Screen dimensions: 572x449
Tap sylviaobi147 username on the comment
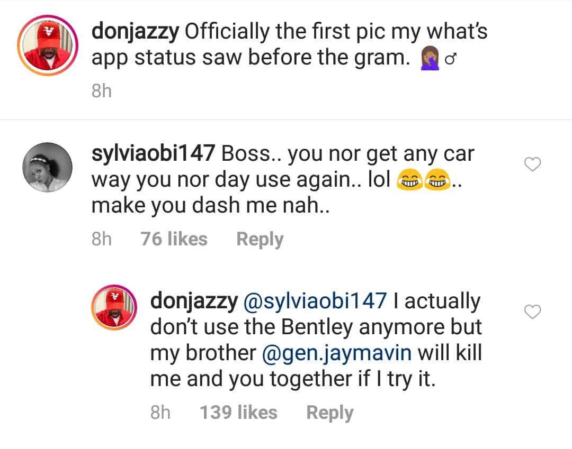[x=153, y=153]
